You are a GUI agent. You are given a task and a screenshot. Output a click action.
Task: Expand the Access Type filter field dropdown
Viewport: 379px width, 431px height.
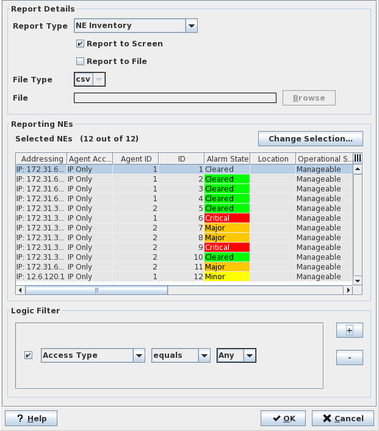tap(139, 355)
